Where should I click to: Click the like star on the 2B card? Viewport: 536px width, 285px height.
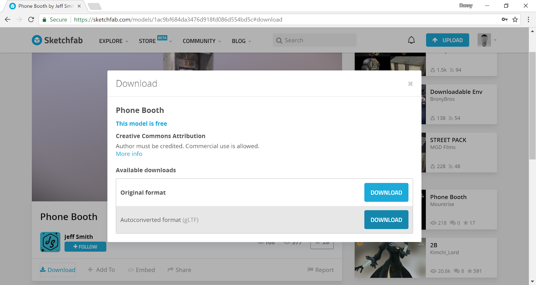click(470, 271)
